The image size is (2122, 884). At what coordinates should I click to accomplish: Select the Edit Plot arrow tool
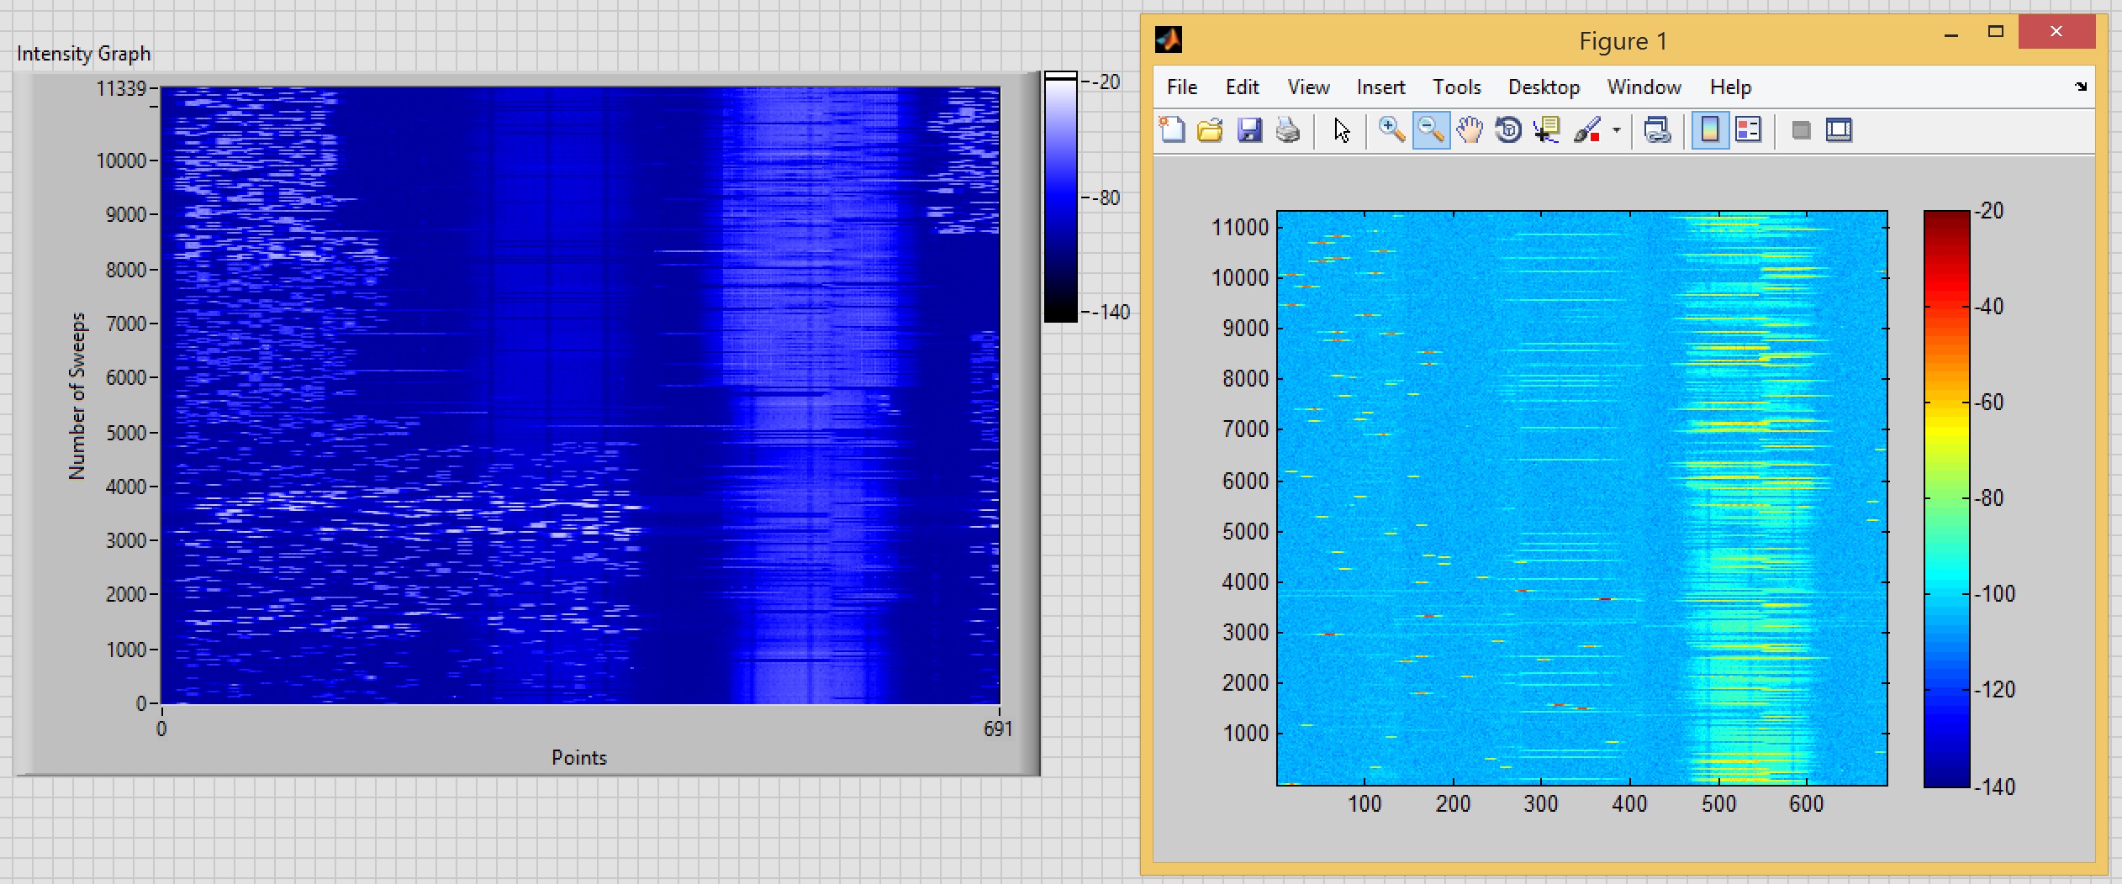[x=1342, y=130]
